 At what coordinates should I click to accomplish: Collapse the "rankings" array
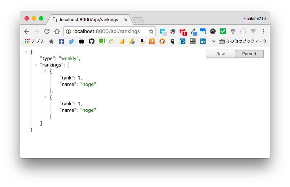pyautogui.click(x=36, y=65)
